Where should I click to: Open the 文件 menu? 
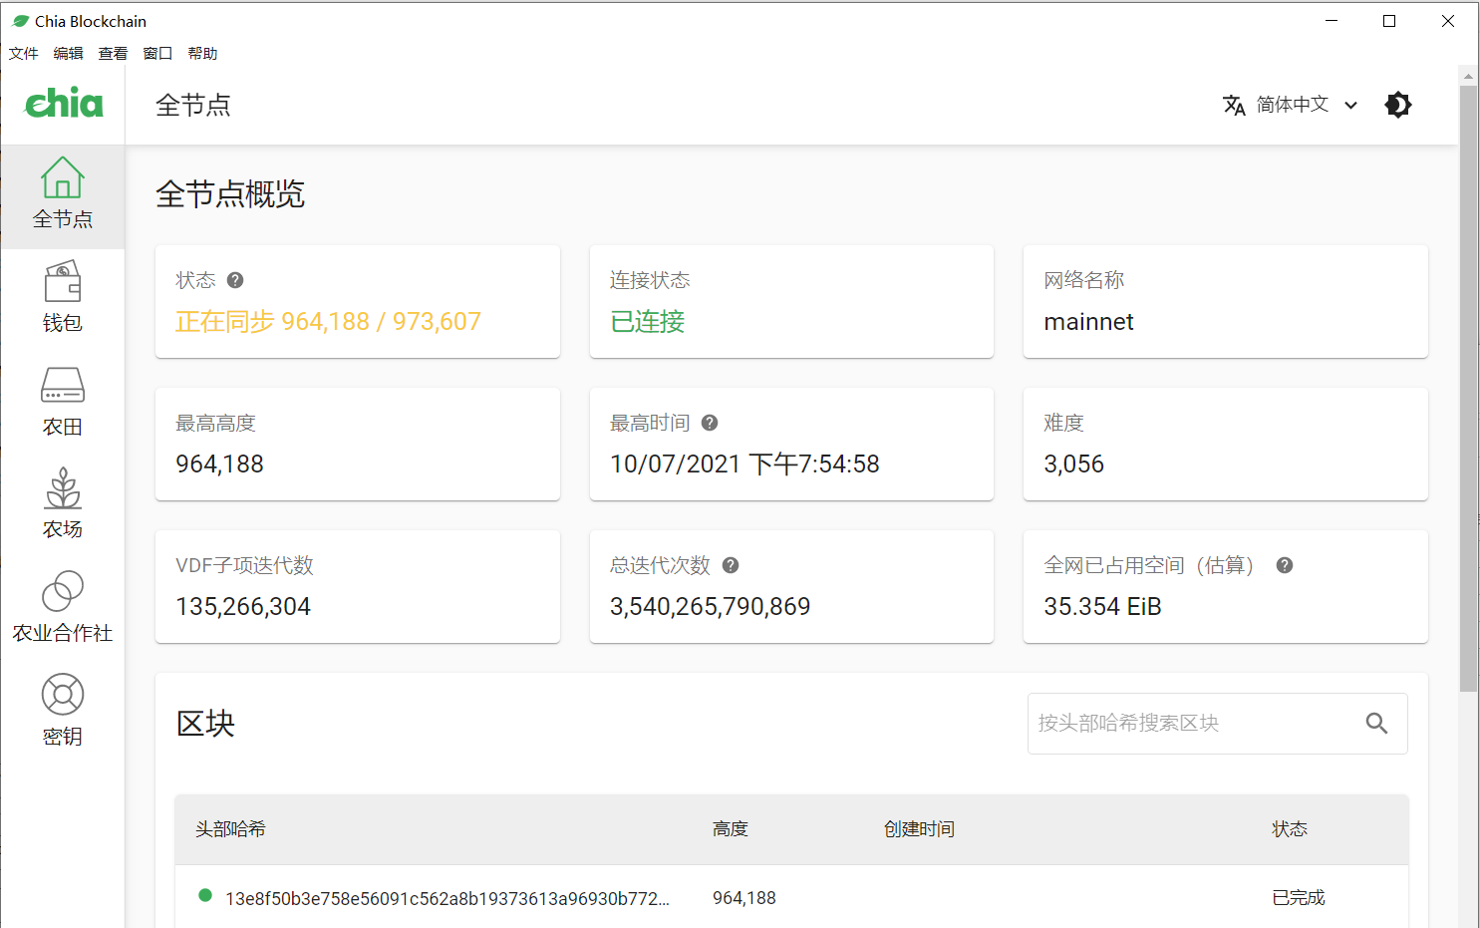point(24,54)
